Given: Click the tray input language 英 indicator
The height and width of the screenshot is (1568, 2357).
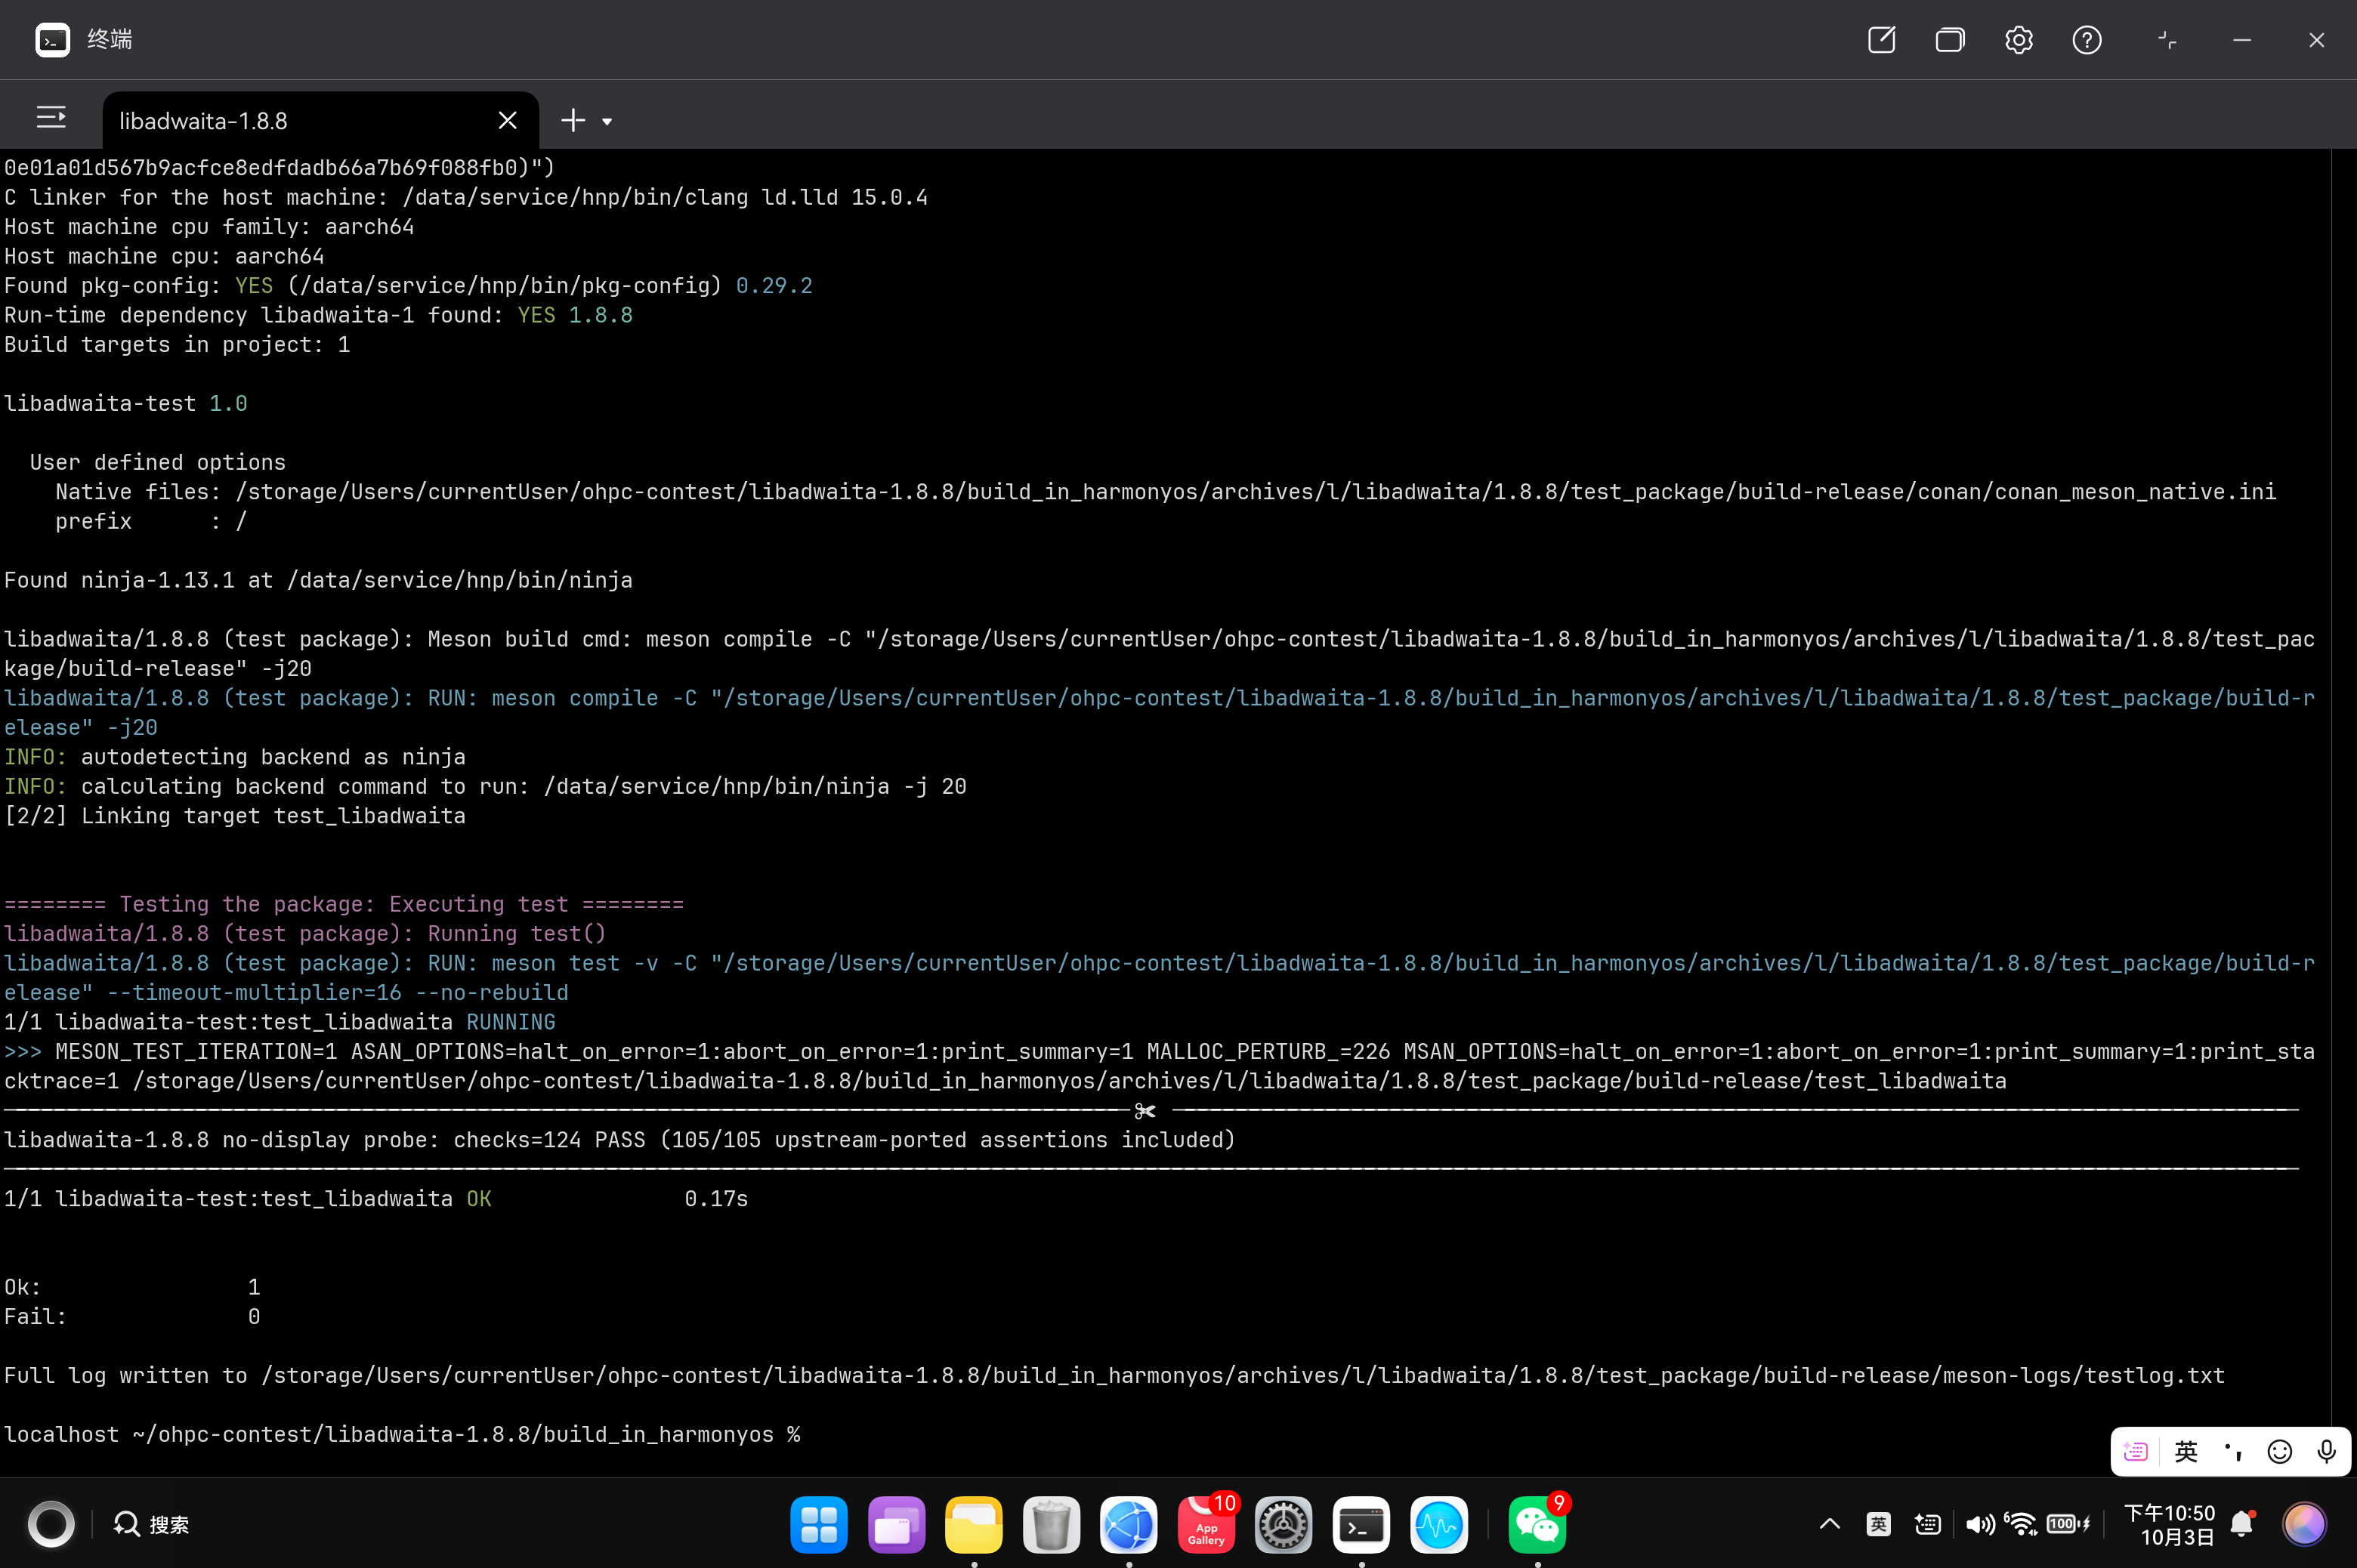Looking at the screenshot, I should (1879, 1524).
